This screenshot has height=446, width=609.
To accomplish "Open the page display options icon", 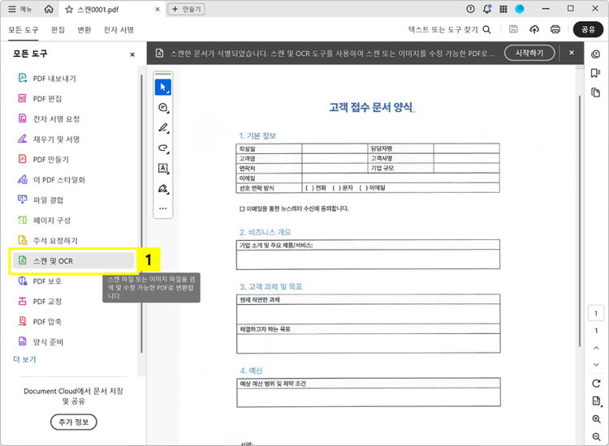I will click(597, 401).
